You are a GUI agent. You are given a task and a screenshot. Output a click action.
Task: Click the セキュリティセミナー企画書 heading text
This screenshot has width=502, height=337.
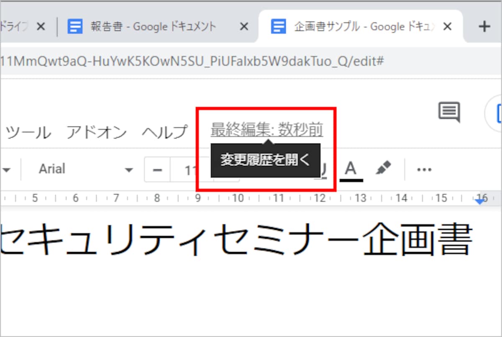tap(236, 239)
